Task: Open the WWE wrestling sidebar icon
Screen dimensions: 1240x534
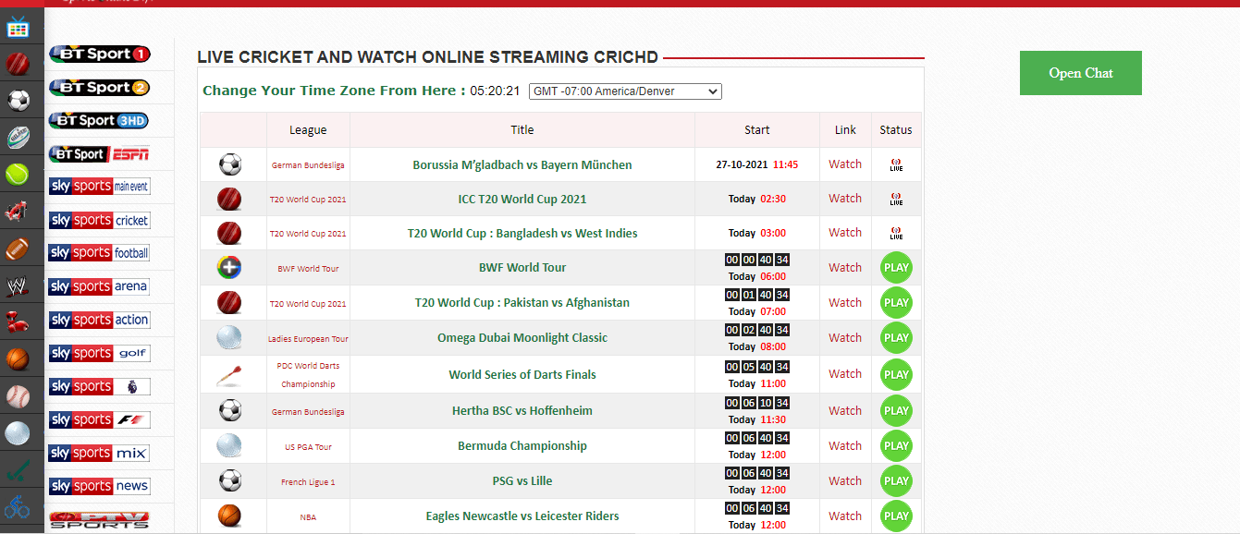Action: 18,285
